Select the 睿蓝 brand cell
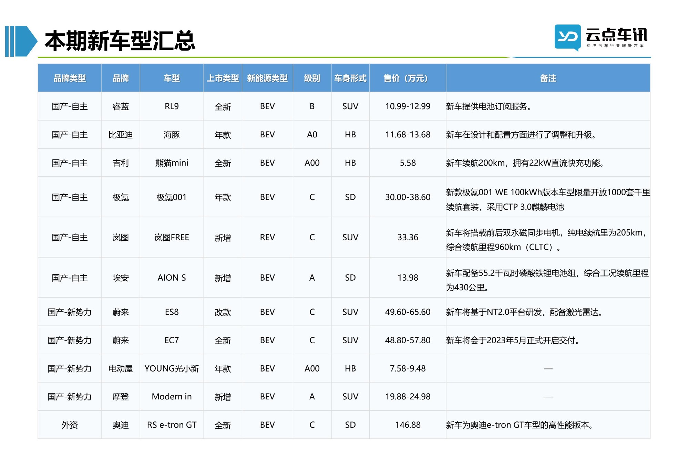Image resolution: width=689 pixels, height=459 pixels. (x=121, y=106)
